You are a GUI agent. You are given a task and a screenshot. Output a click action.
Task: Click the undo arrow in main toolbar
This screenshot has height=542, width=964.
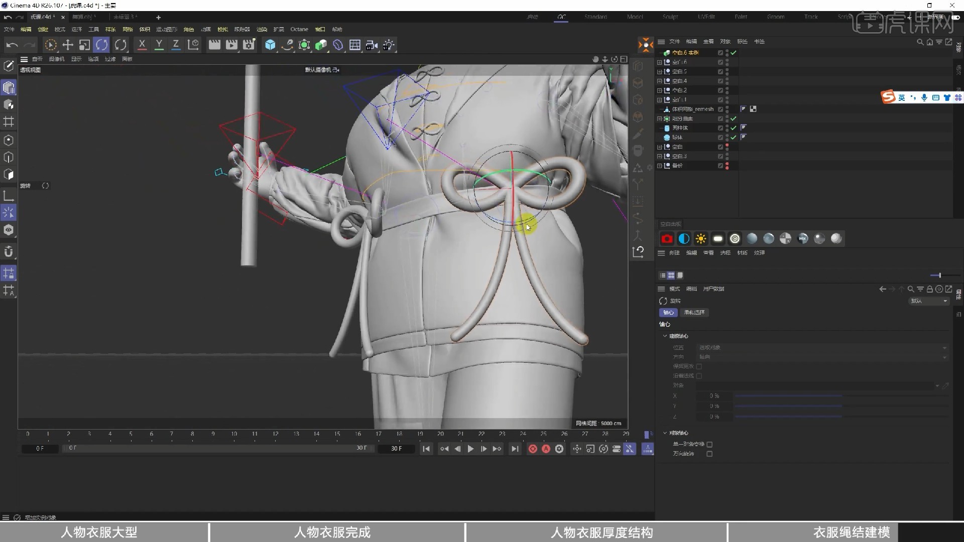[12, 45]
